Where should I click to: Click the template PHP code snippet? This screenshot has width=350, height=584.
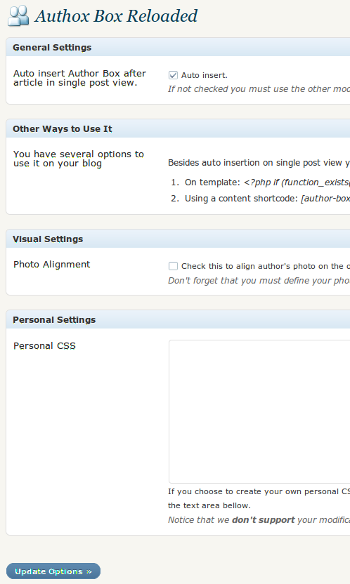(x=297, y=182)
